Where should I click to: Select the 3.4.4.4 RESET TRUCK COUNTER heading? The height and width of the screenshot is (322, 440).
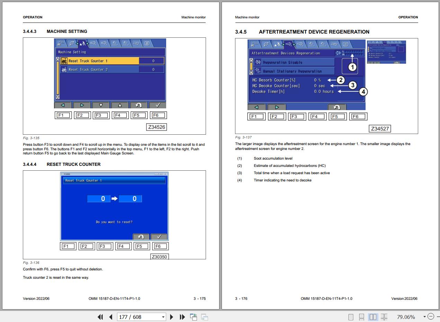pos(62,164)
